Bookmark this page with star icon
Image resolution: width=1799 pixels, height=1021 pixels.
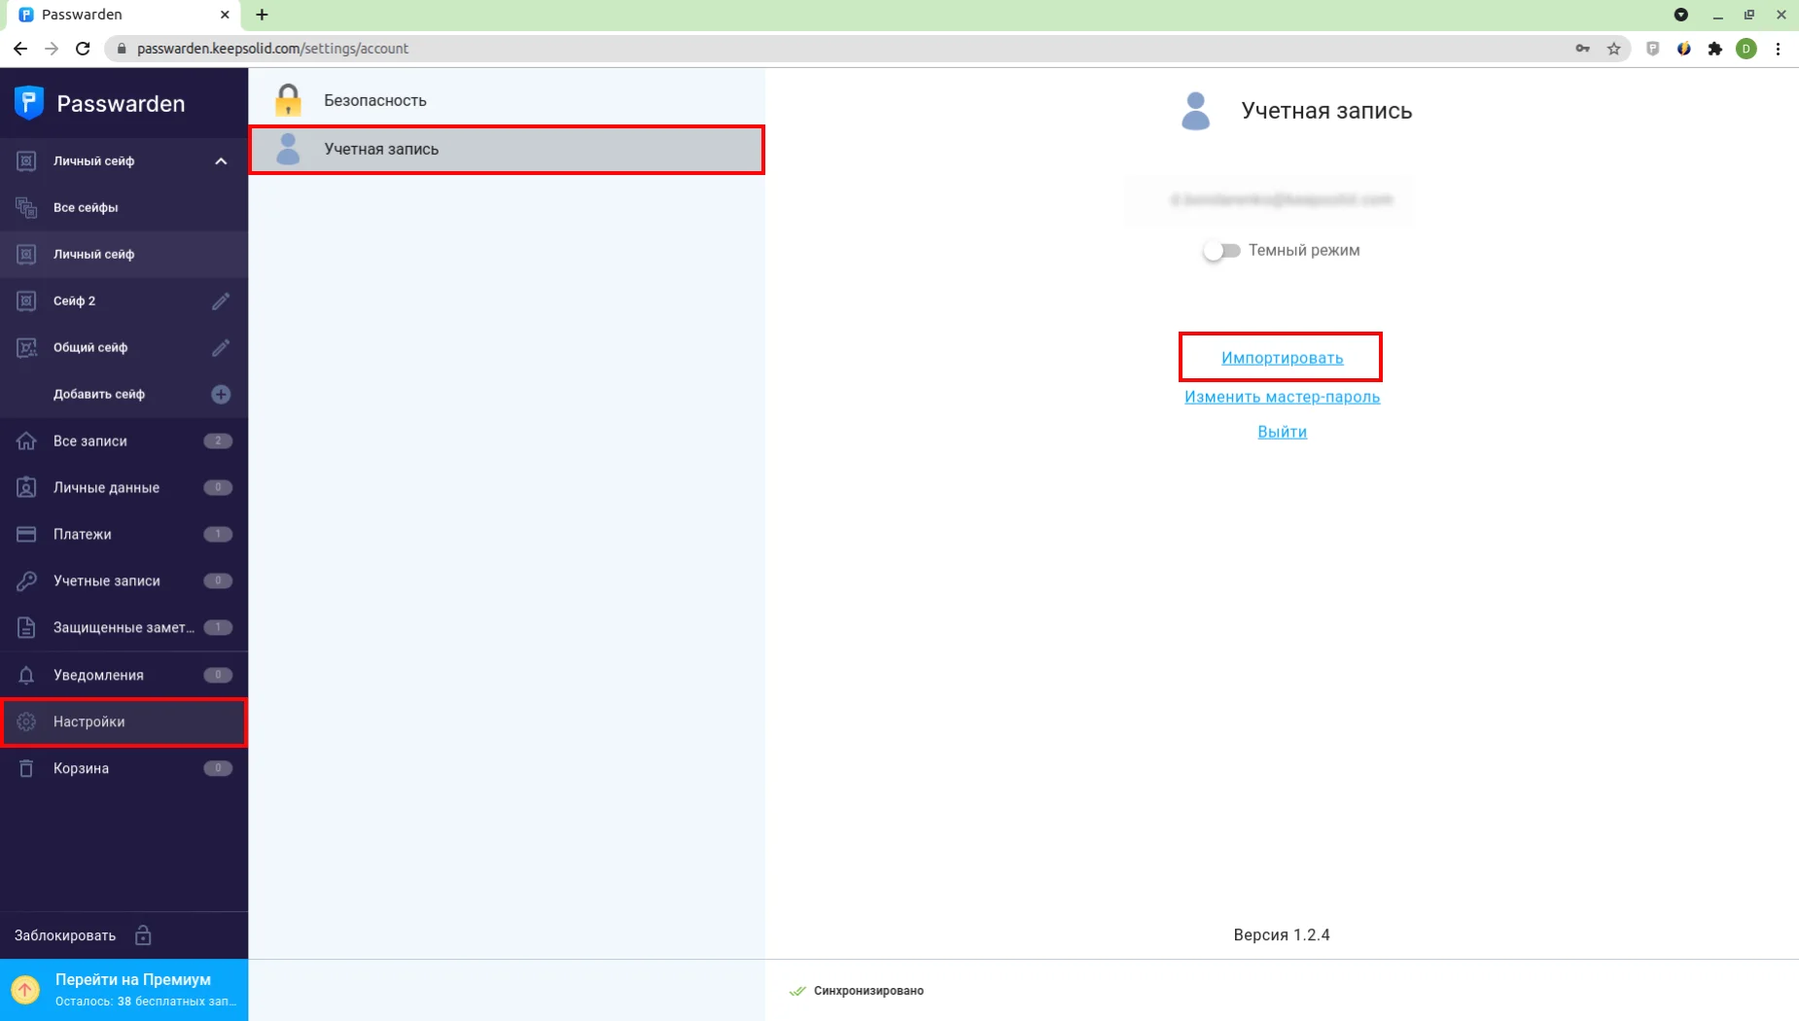[1613, 49]
